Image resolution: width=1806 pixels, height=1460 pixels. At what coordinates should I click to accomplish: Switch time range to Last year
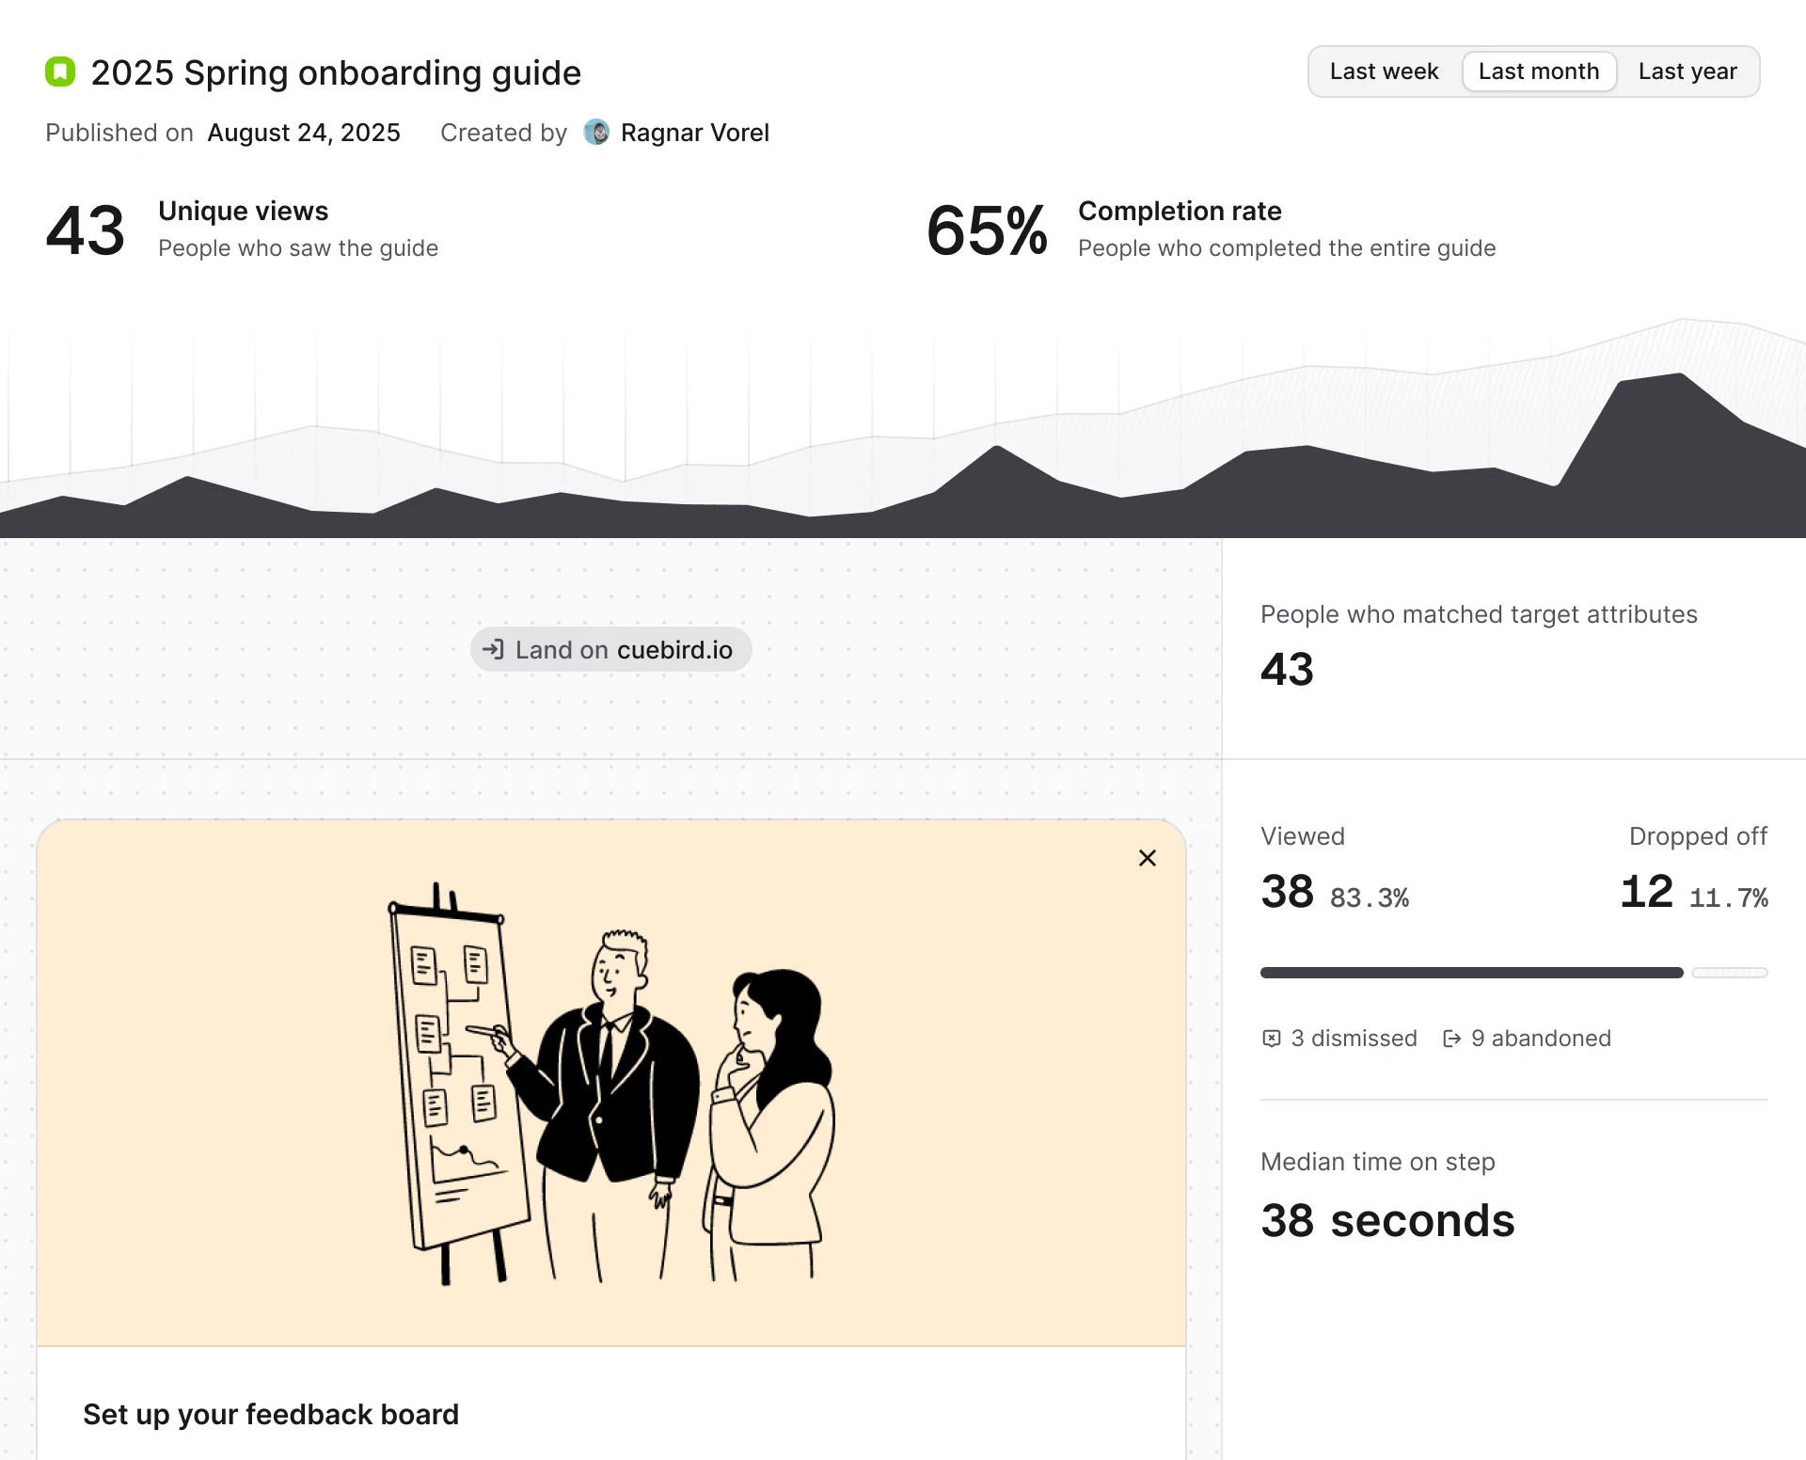coord(1687,71)
